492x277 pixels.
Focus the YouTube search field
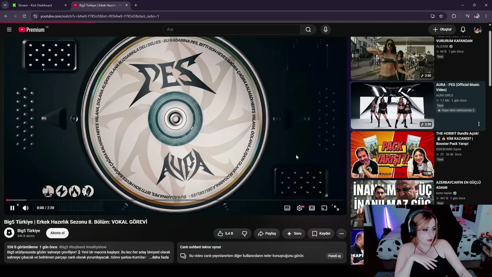tap(232, 30)
